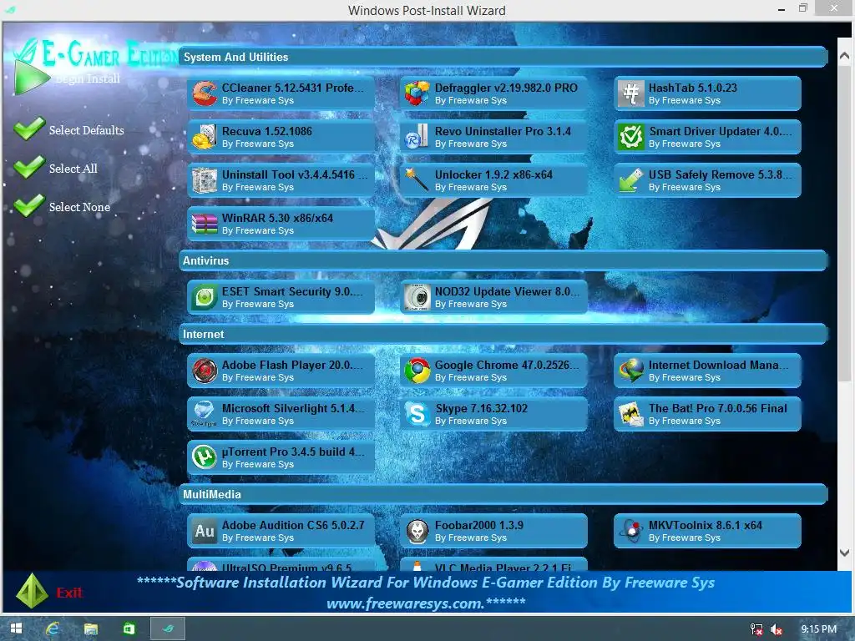Click the 9:15 PM taskbar clock
Viewport: 855px width, 641px height.
[818, 629]
